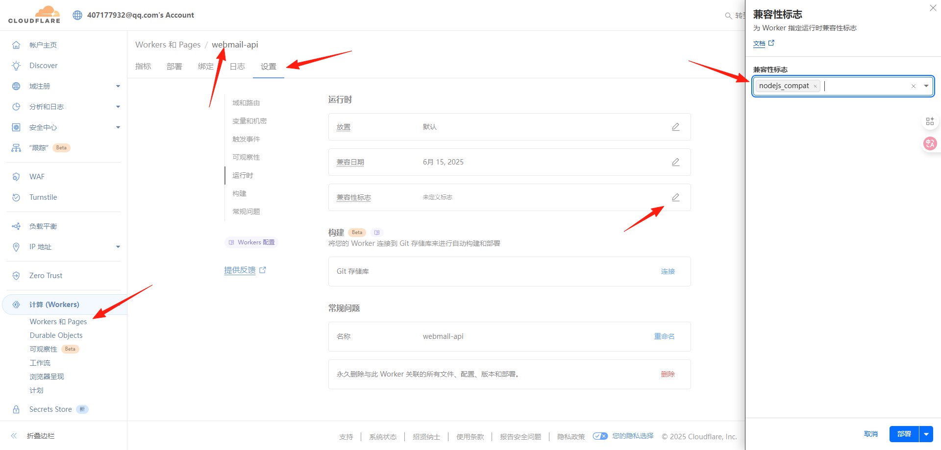941x450 pixels.
Task: Open the compatibility flags dropdown arrow
Action: click(x=926, y=86)
